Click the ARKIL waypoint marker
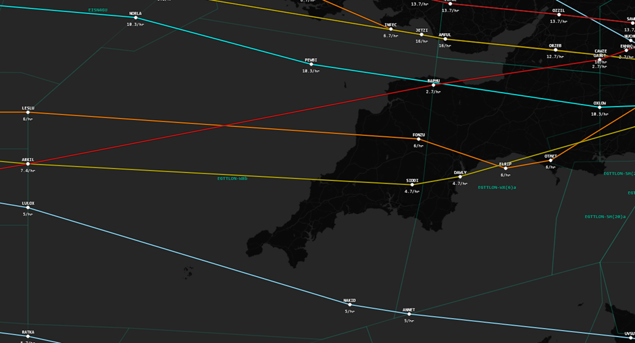The height and width of the screenshot is (343, 635). pyautogui.click(x=28, y=164)
